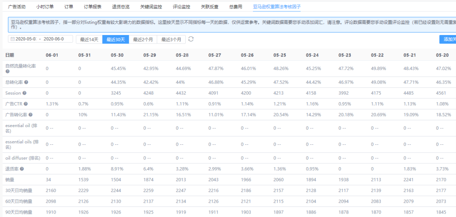The height and width of the screenshot is (217, 456).
Task: Open help icon beside Session
Action: point(24,93)
